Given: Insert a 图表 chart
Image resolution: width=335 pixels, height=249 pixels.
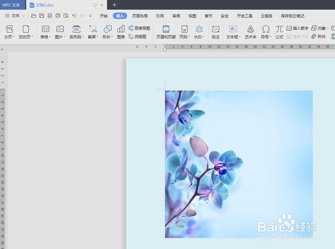Looking at the screenshot, I should [x=121, y=32].
